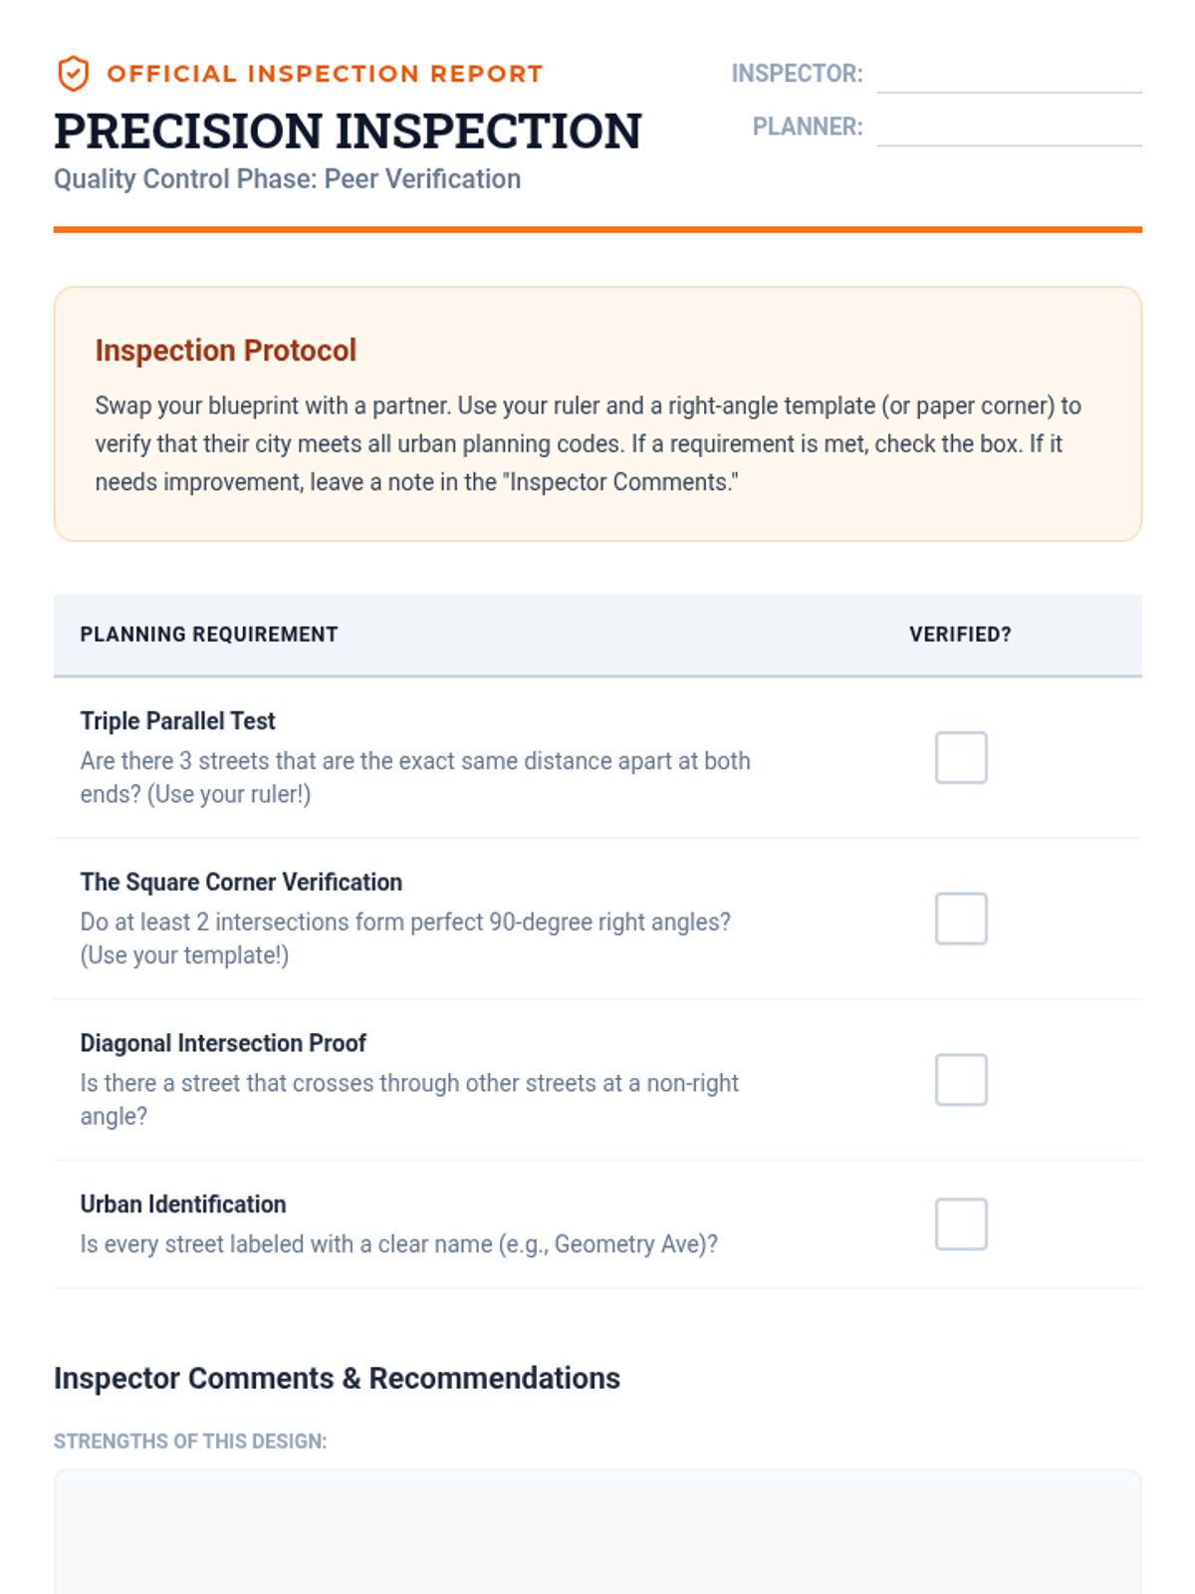Click the Quality Control Phase subtitle
The image size is (1195, 1594).
[x=287, y=179]
